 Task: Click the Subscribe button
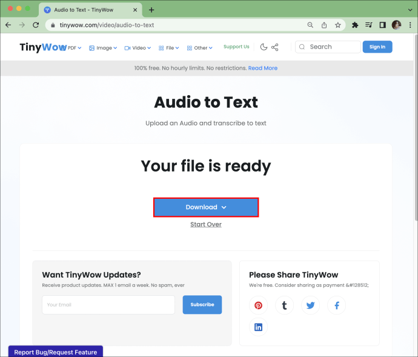point(202,304)
